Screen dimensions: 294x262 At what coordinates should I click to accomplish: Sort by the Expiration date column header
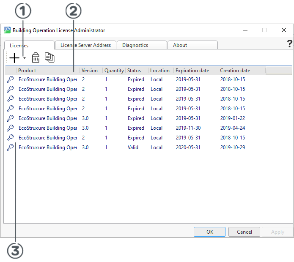pyautogui.click(x=196, y=71)
